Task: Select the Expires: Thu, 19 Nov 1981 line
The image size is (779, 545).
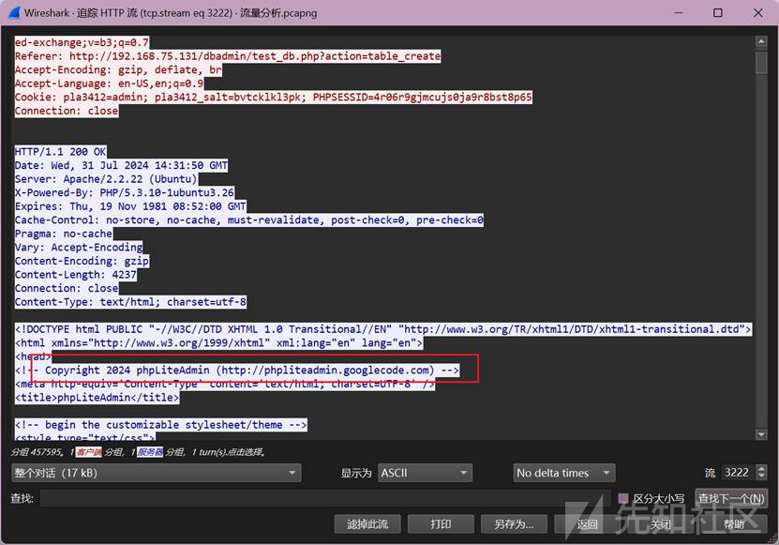Action: [x=130, y=206]
